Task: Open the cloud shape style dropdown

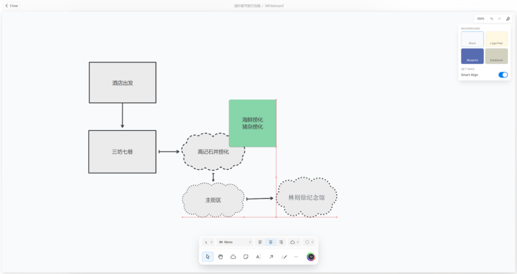Action: (x=294, y=242)
